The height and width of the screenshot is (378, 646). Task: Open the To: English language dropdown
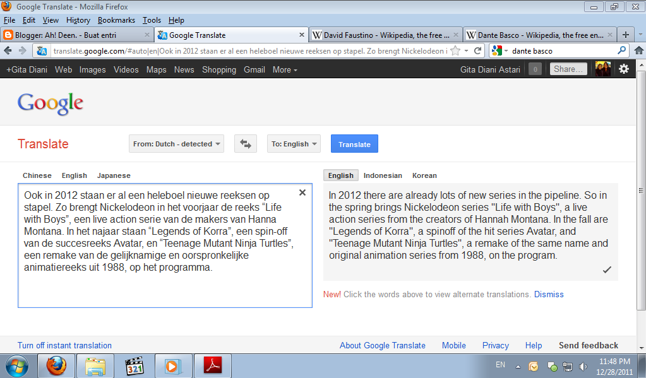294,143
